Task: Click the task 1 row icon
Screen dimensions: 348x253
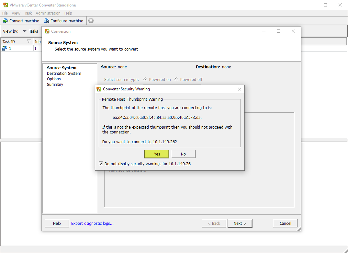Action: click(5, 48)
